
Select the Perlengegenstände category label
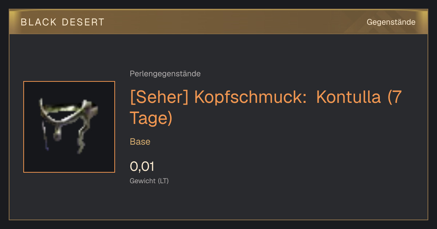pyautogui.click(x=165, y=74)
